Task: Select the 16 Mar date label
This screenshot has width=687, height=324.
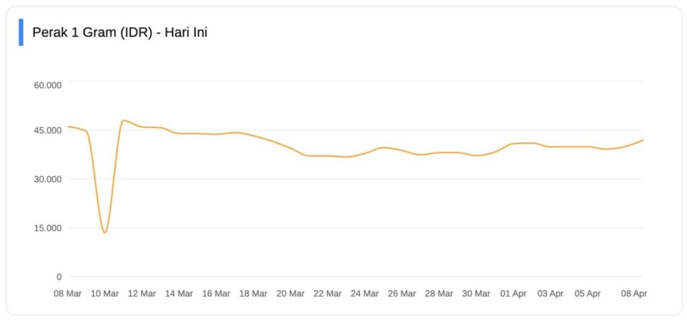Action: coord(216,294)
